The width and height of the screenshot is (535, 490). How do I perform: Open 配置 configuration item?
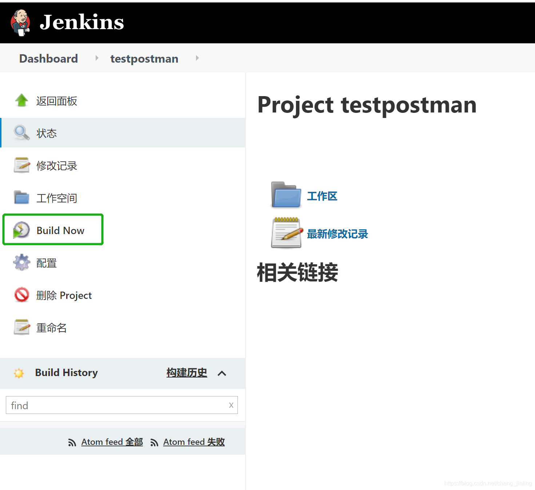pyautogui.click(x=47, y=263)
